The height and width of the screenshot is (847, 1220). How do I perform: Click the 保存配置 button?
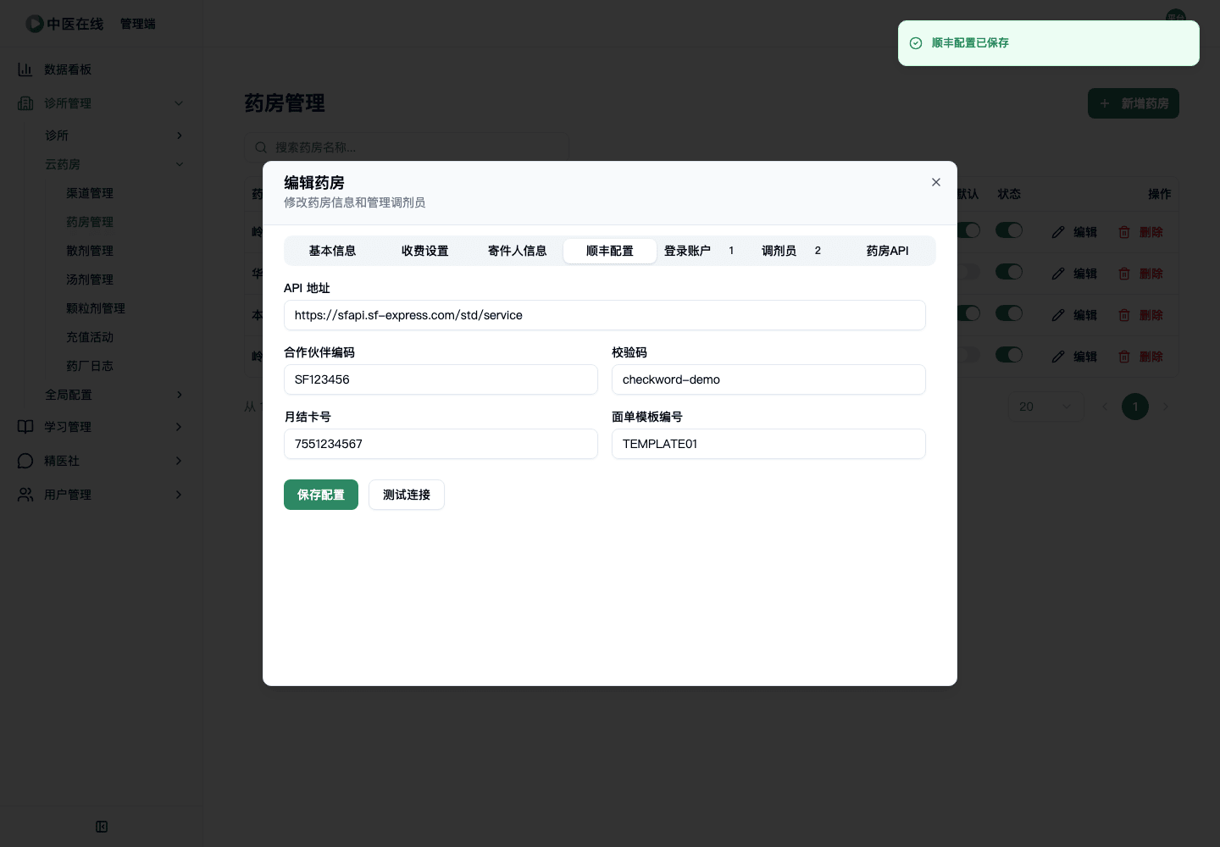(321, 495)
